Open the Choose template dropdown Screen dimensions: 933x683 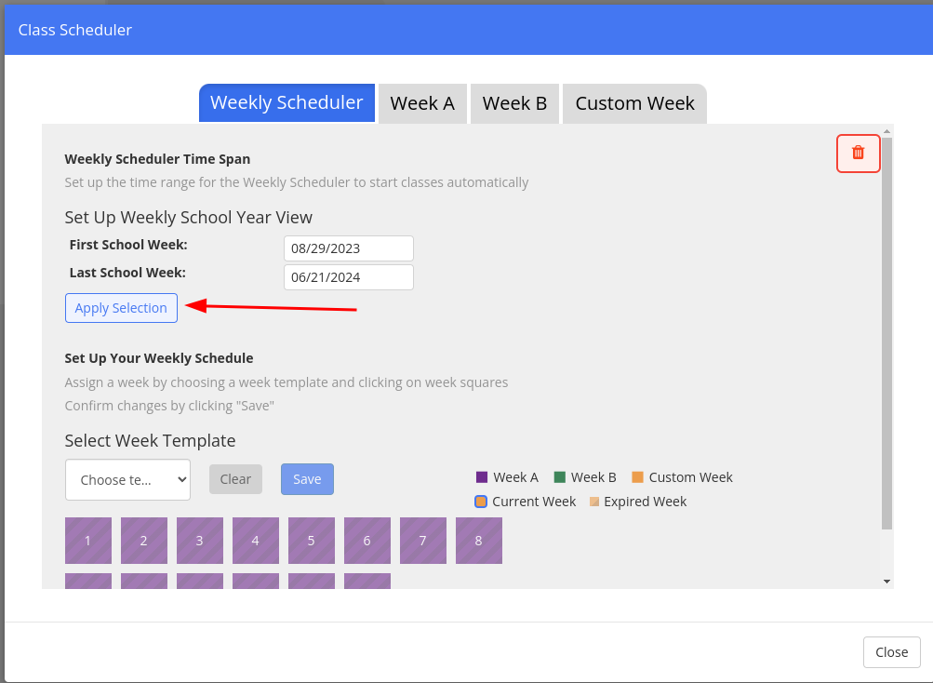[x=128, y=480]
